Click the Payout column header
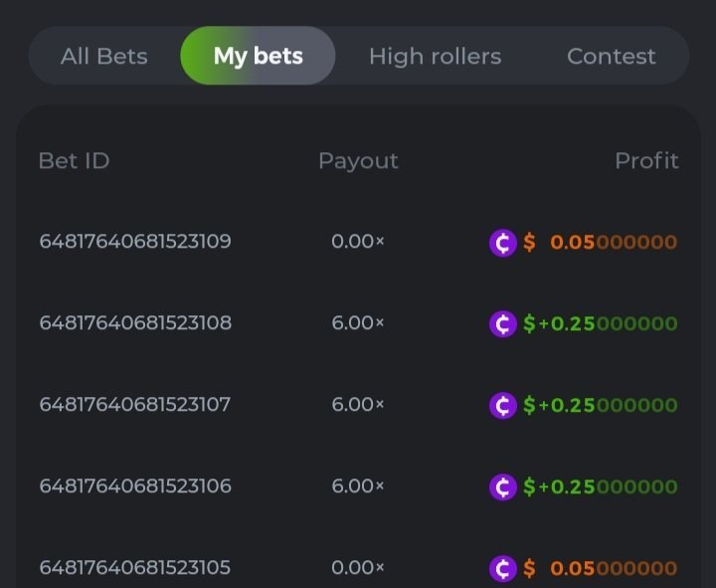Screen dimensions: 716x588 [x=358, y=160]
